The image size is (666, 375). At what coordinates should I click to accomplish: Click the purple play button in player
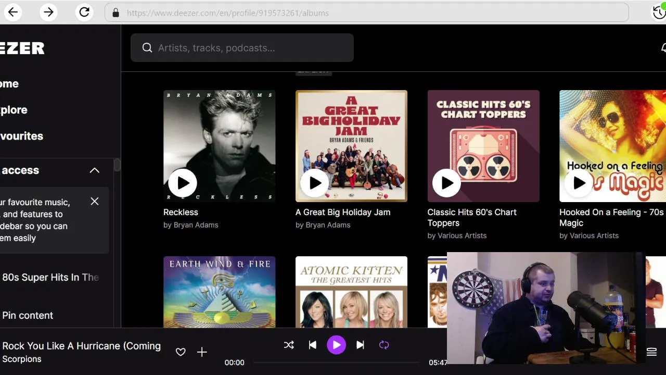point(336,345)
